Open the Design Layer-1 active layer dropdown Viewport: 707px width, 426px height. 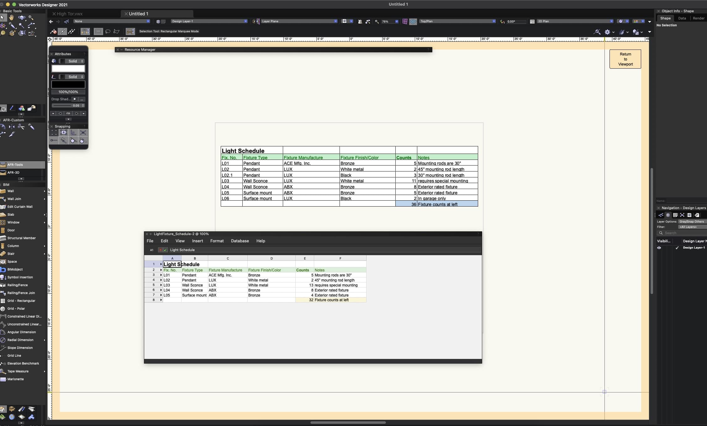coord(209,21)
